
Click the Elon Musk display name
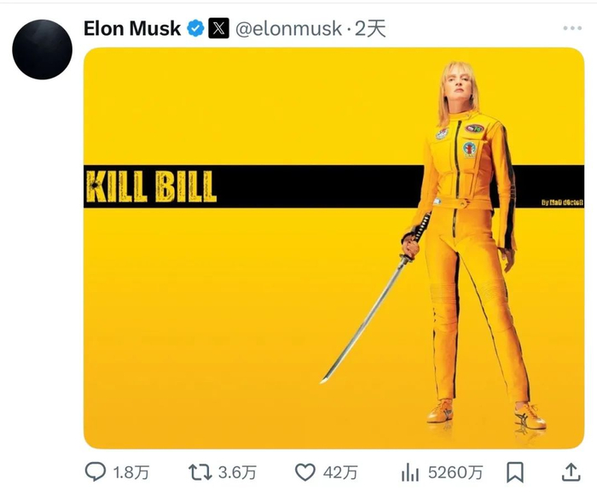click(x=132, y=28)
